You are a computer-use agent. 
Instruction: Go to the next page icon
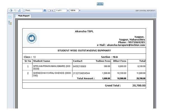(x=53, y=10)
